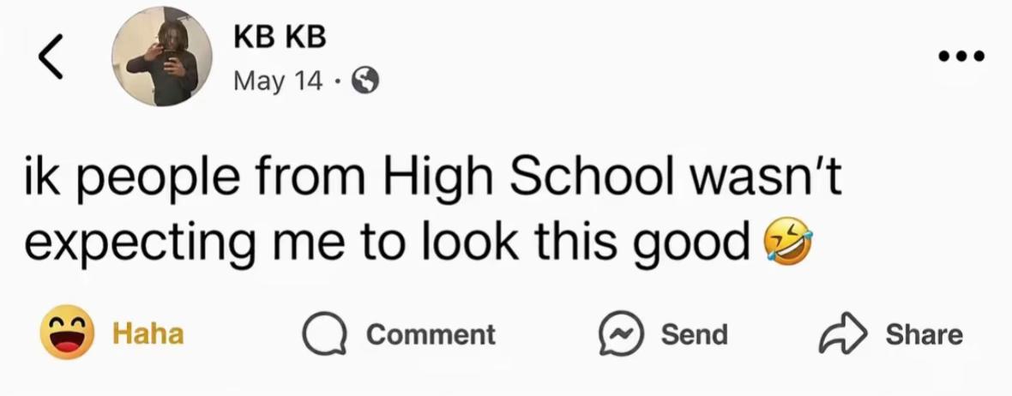Tap the Comment text label
This screenshot has width=1012, height=396.
pyautogui.click(x=431, y=334)
